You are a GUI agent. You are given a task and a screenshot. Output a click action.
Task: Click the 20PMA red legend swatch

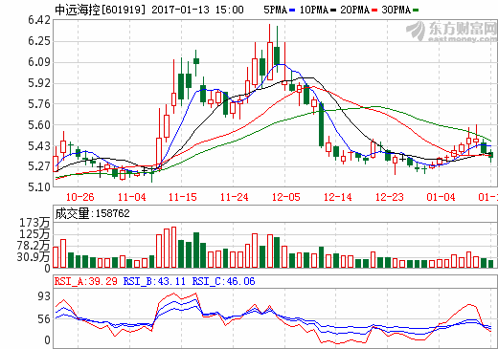click(x=374, y=11)
